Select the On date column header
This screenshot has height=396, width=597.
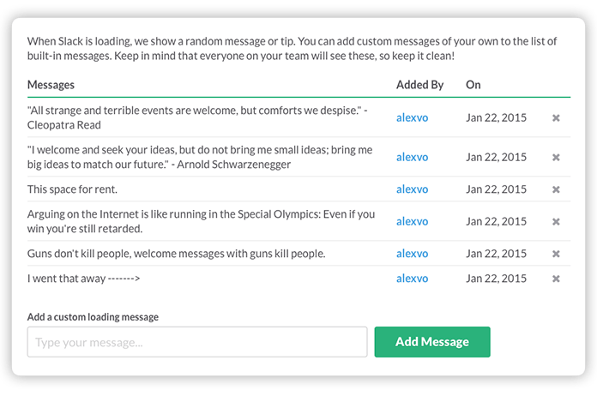coord(473,85)
